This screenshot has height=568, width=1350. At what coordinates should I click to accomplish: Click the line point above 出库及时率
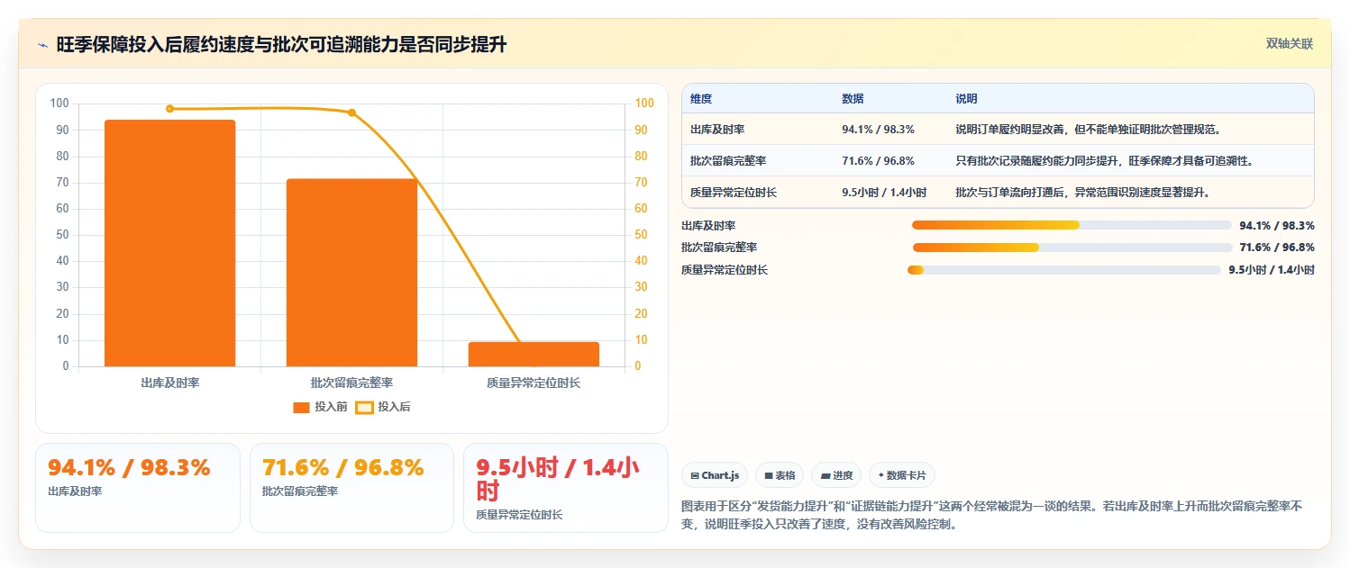[x=169, y=109]
